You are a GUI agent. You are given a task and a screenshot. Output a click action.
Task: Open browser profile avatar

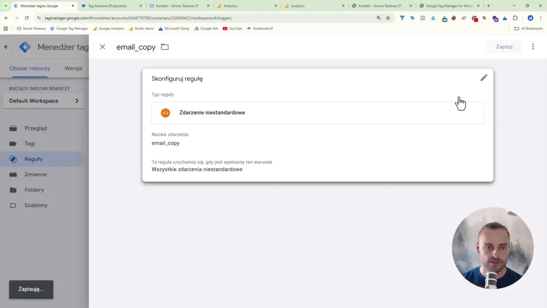click(x=530, y=18)
